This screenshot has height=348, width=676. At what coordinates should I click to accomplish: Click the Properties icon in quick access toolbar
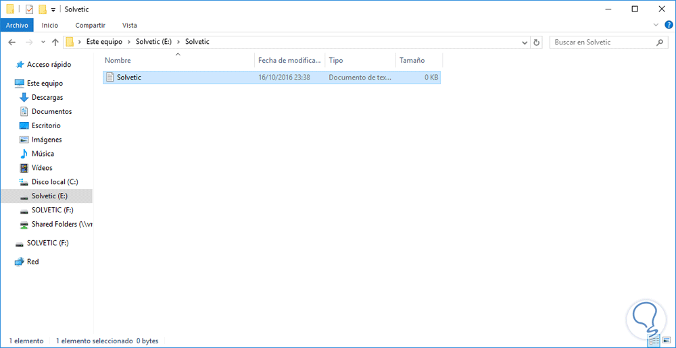30,9
